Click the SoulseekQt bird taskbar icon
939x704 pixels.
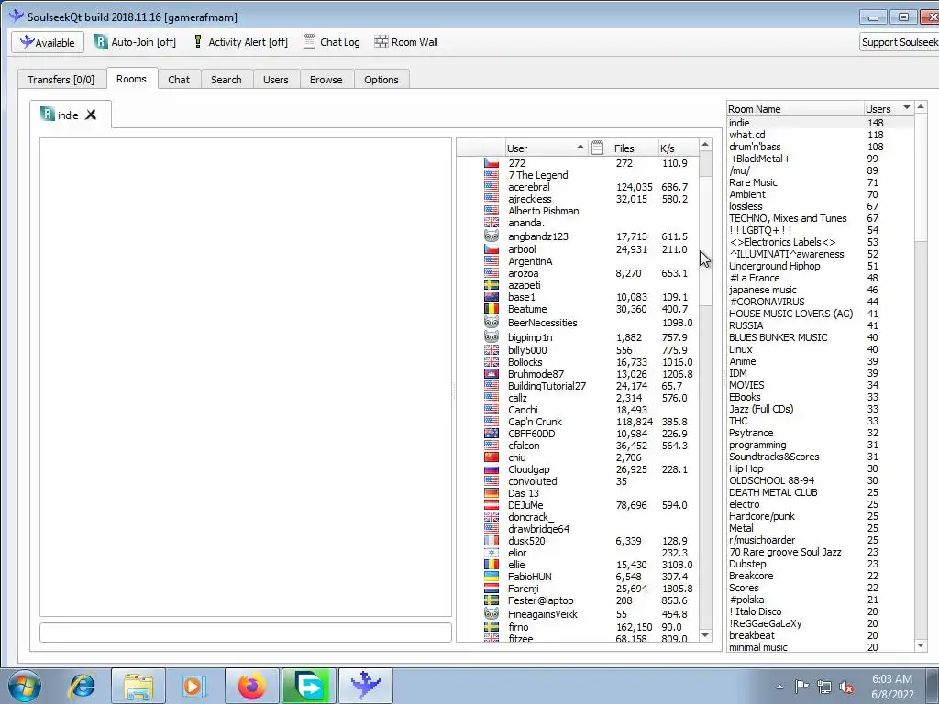coord(365,686)
